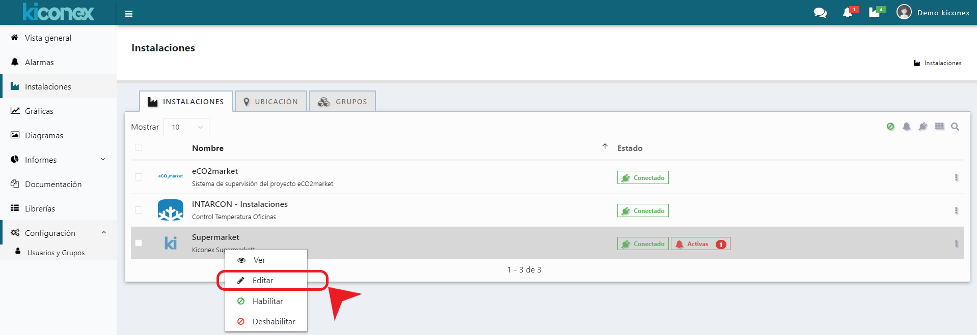Switch to grid view icon
This screenshot has width=977, height=335.
click(x=940, y=127)
